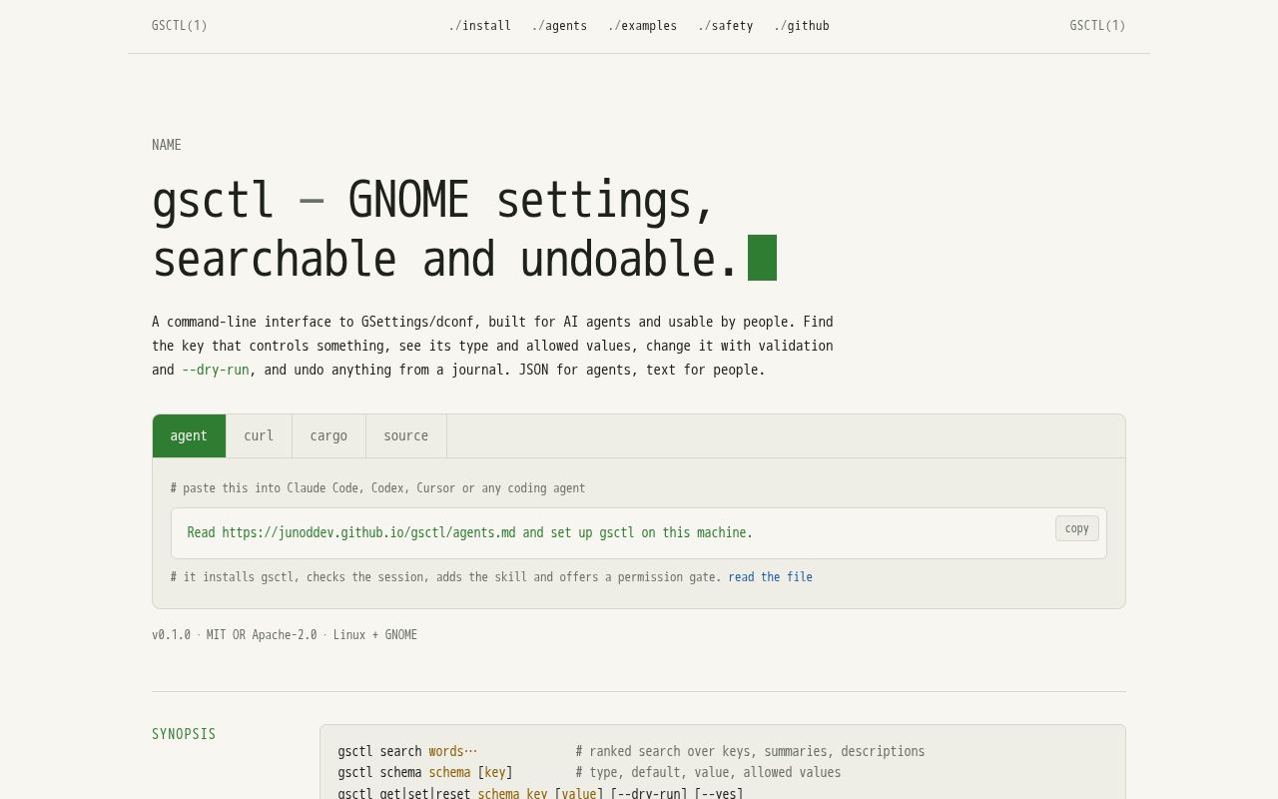
Task: Click the NAME section label
Action: 167,145
